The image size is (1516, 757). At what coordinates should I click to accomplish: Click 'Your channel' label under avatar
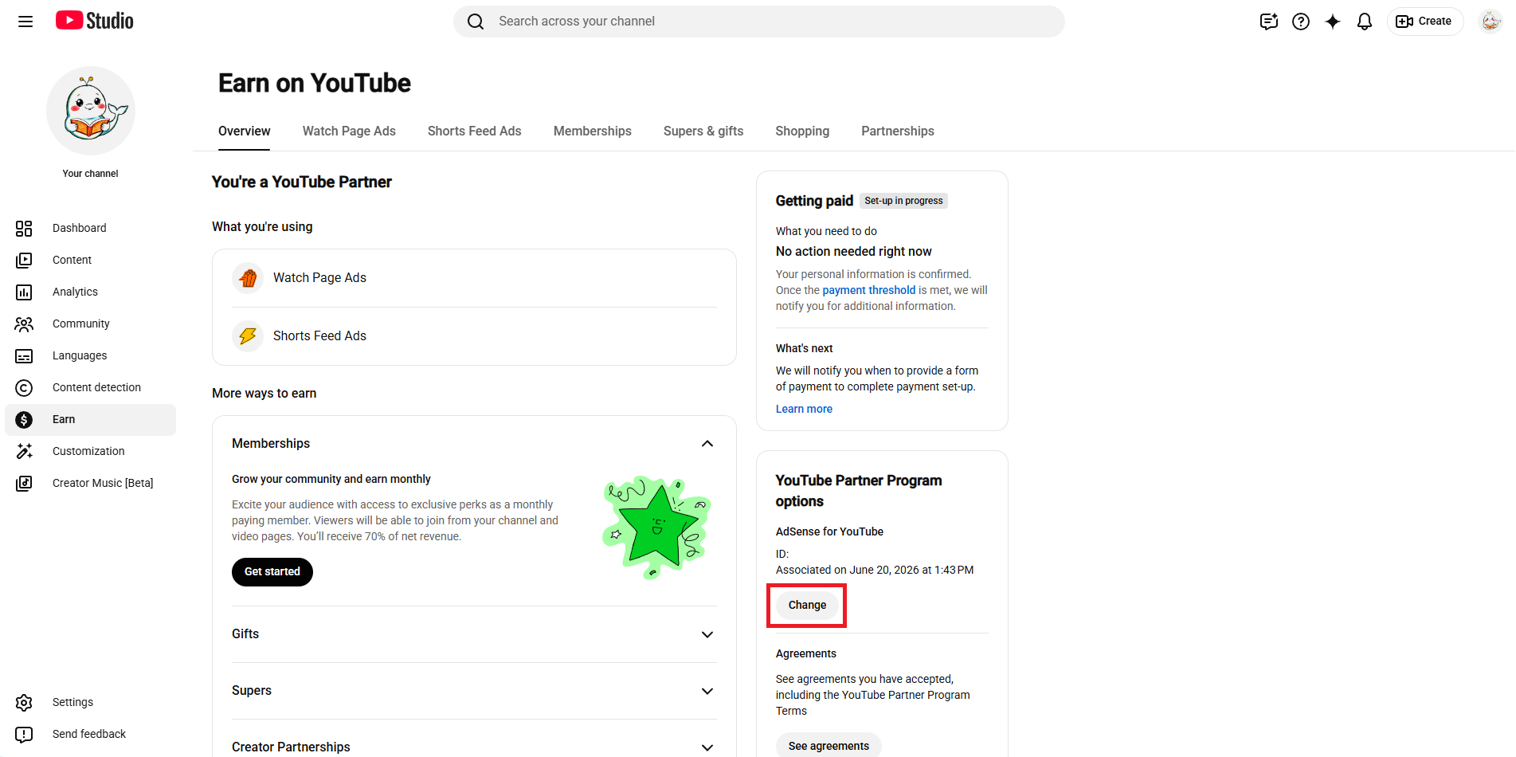(x=91, y=174)
